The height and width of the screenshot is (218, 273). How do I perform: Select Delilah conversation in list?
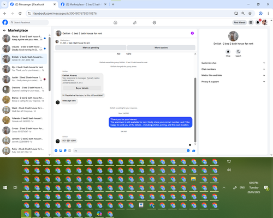(24, 59)
